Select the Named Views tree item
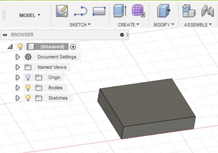This screenshot has height=153, width=218. click(52, 67)
